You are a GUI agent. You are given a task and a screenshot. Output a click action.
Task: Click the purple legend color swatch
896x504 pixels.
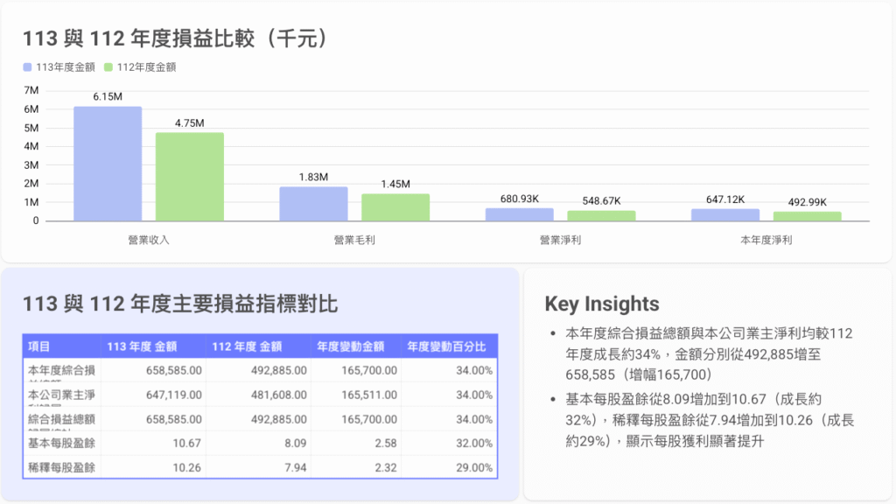pyautogui.click(x=27, y=66)
